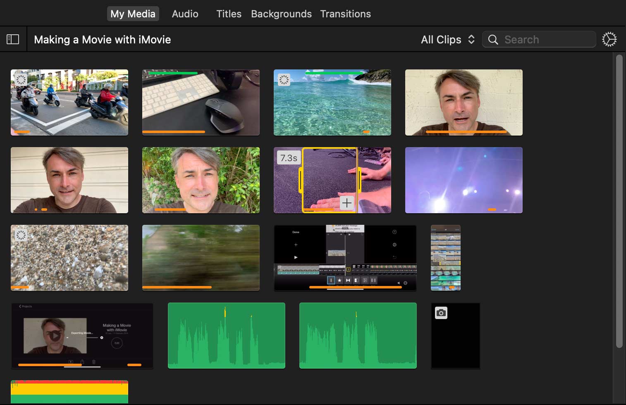Select the purple stage lights clip
626x405 pixels.
tap(464, 180)
